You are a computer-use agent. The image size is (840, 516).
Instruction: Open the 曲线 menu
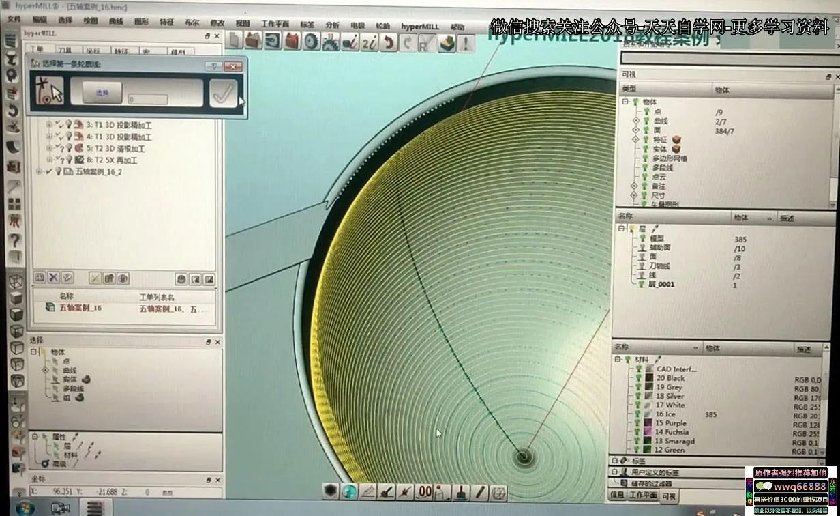click(116, 21)
